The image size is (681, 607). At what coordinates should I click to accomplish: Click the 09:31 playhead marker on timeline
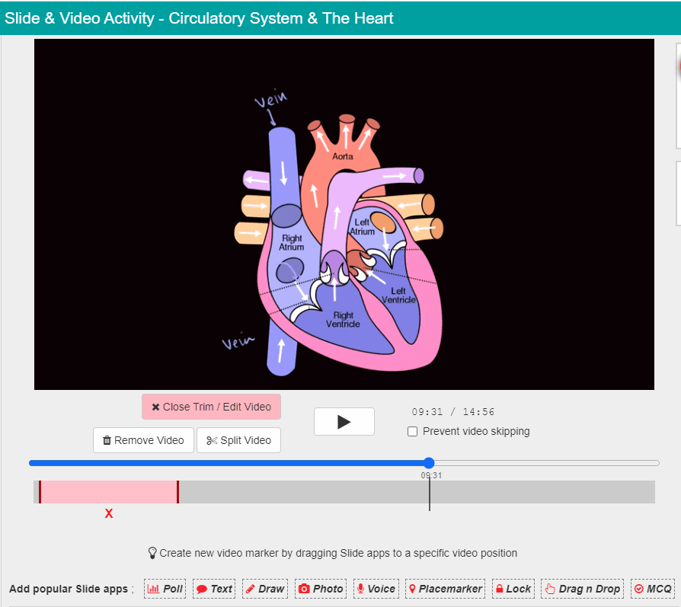tap(430, 493)
